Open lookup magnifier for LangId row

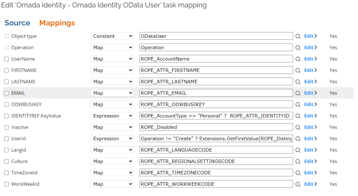298,150
